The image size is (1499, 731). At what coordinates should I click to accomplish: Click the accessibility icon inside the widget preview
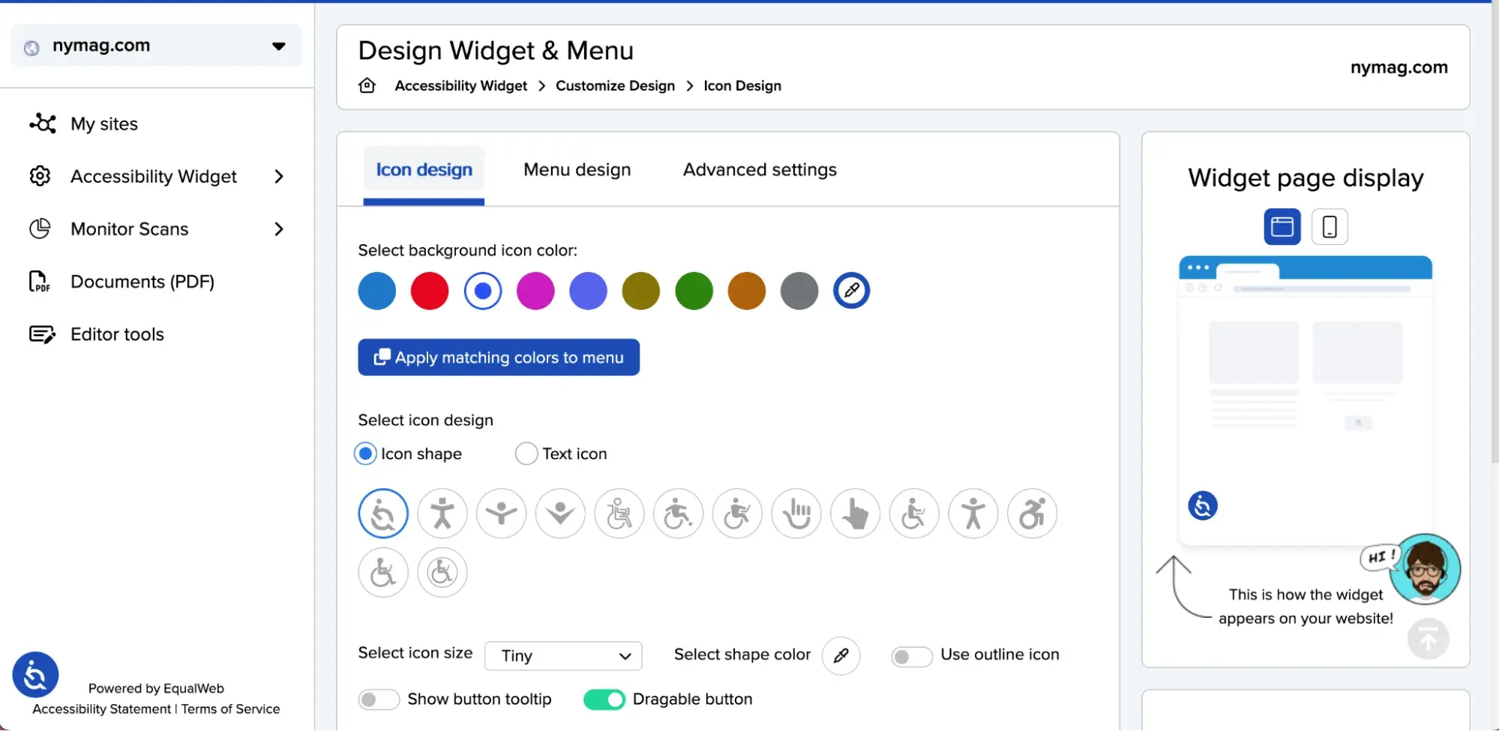click(1203, 506)
